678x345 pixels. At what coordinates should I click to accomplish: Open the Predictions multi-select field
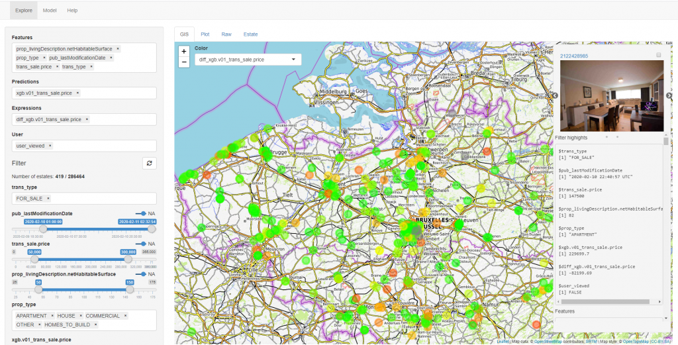84,93
